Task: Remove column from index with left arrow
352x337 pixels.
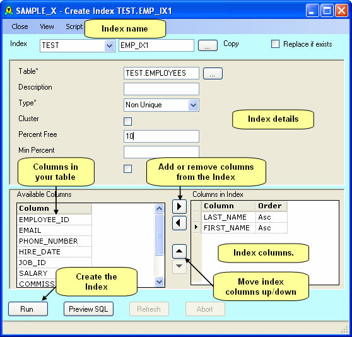Action: coord(179,223)
